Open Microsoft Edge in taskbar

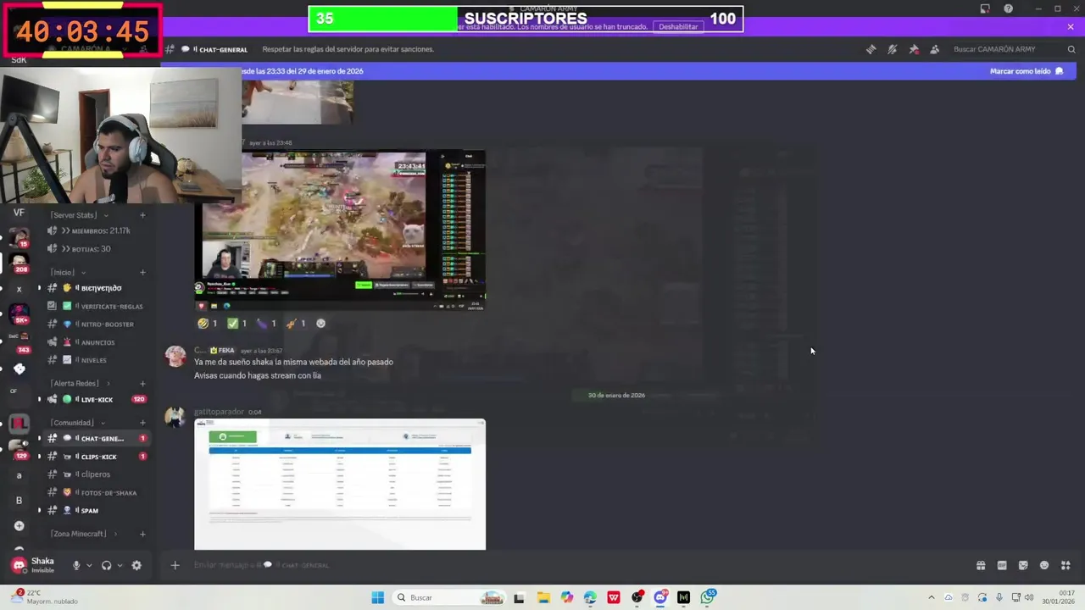pos(590,597)
